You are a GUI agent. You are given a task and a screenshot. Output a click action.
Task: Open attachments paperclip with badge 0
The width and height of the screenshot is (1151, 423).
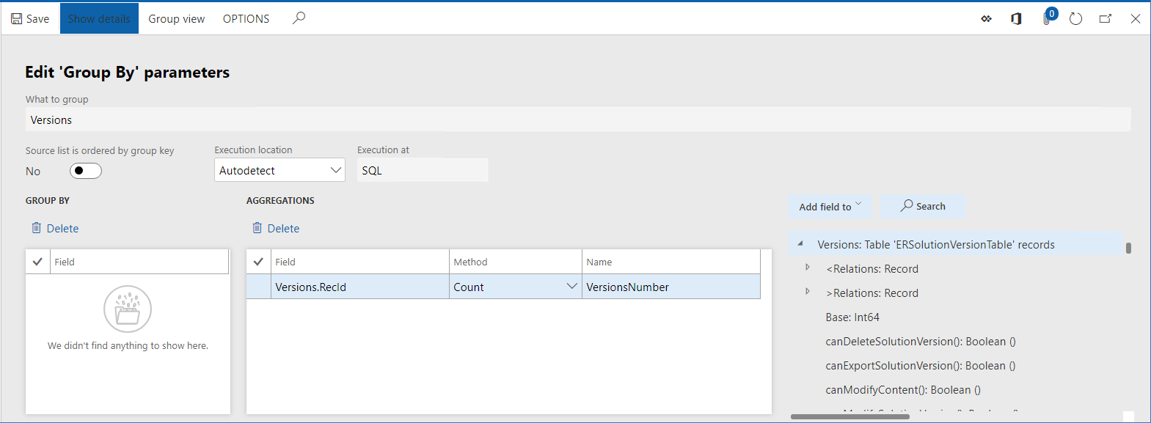tap(1048, 18)
